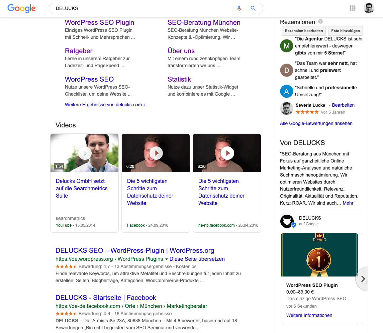Open video title Delucks GmbH setzt auf Searchmetrics
The height and width of the screenshot is (333, 383).
(x=82, y=188)
